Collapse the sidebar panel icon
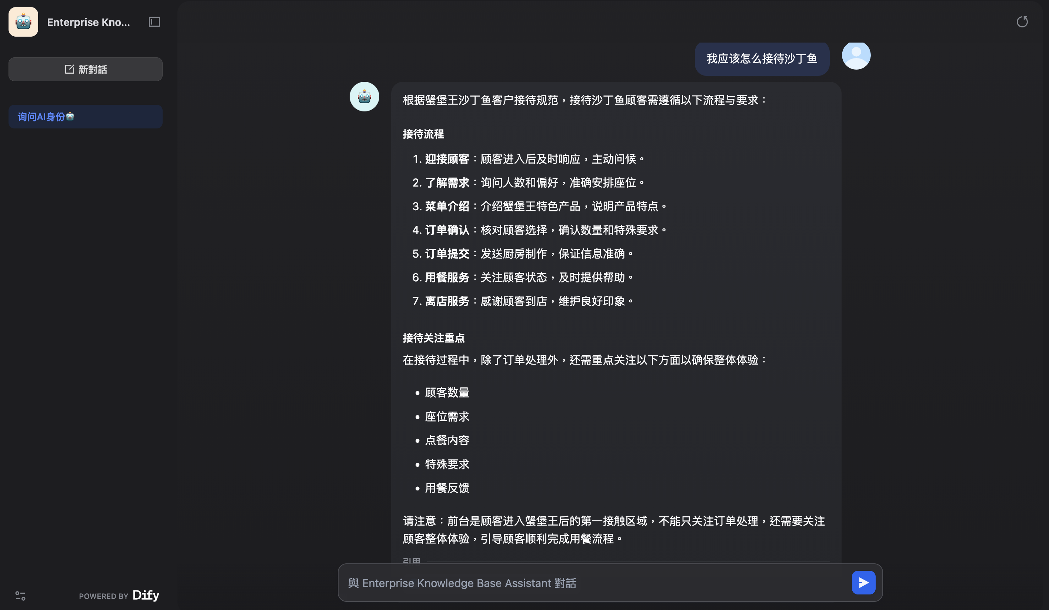The width and height of the screenshot is (1049, 610). (154, 22)
